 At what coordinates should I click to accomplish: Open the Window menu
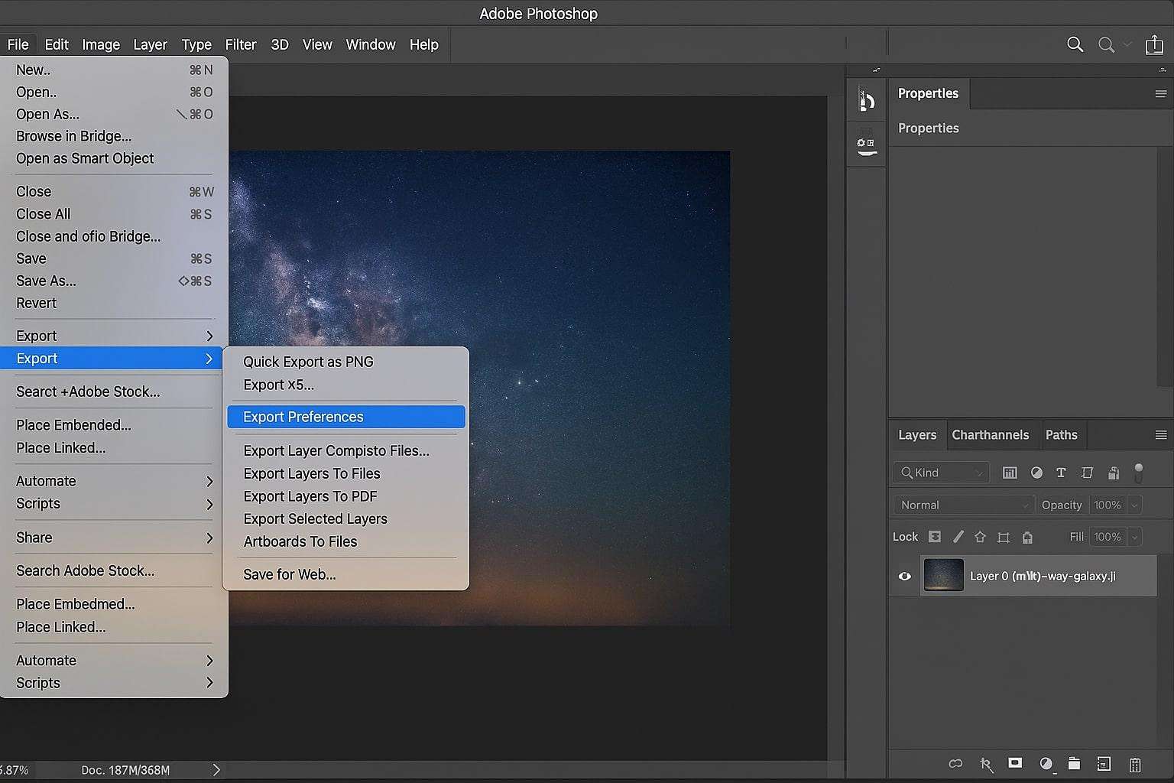point(371,44)
